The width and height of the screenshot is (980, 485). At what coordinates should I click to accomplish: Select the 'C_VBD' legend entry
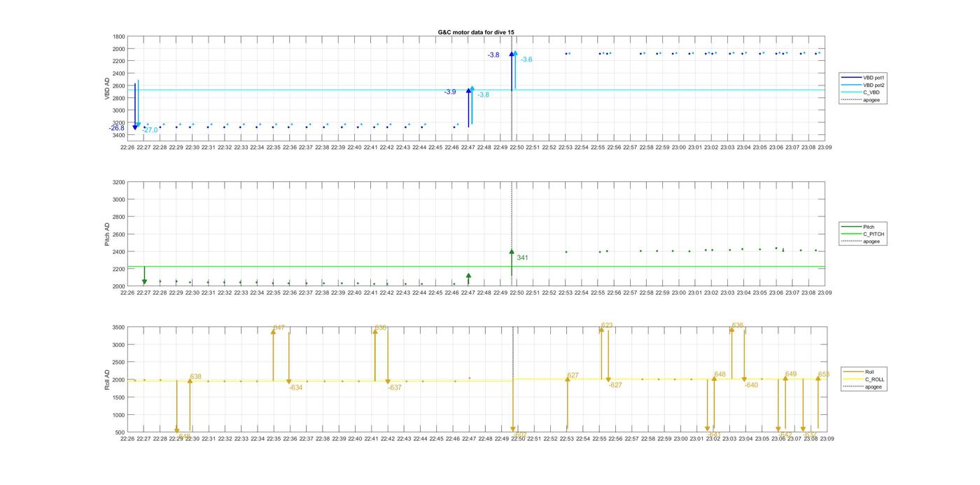pyautogui.click(x=871, y=92)
